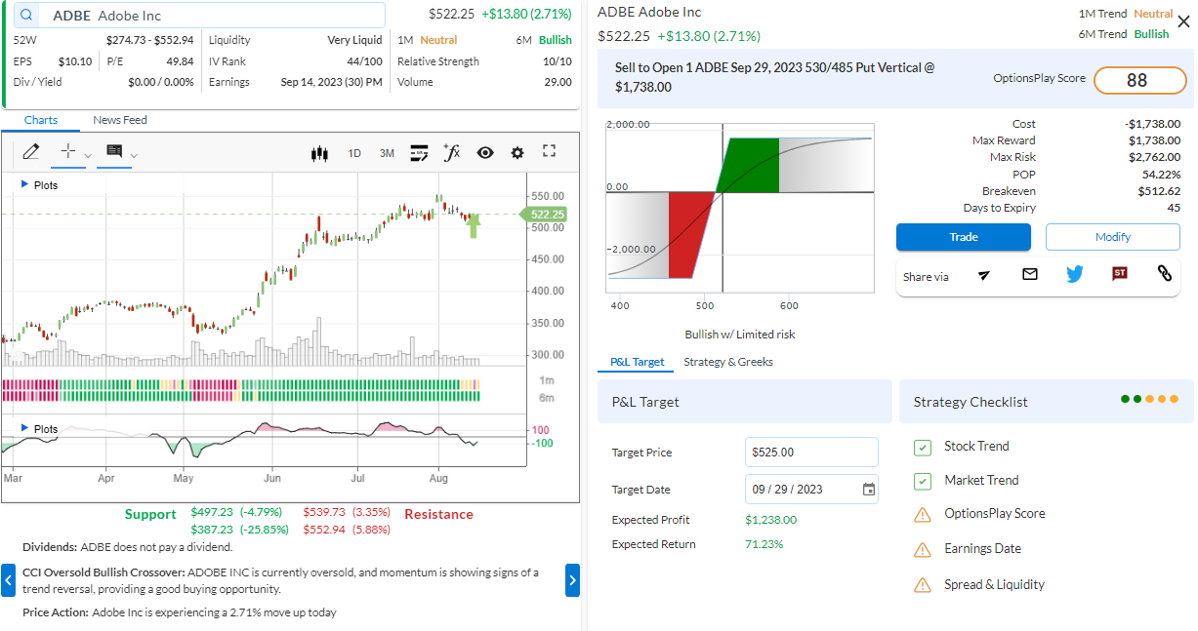Click the Max Reward $1,738.00 value
Viewport: 1198px width, 631px height.
click(x=1154, y=140)
